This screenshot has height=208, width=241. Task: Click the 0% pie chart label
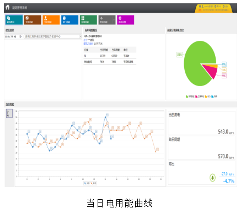pos(224,64)
